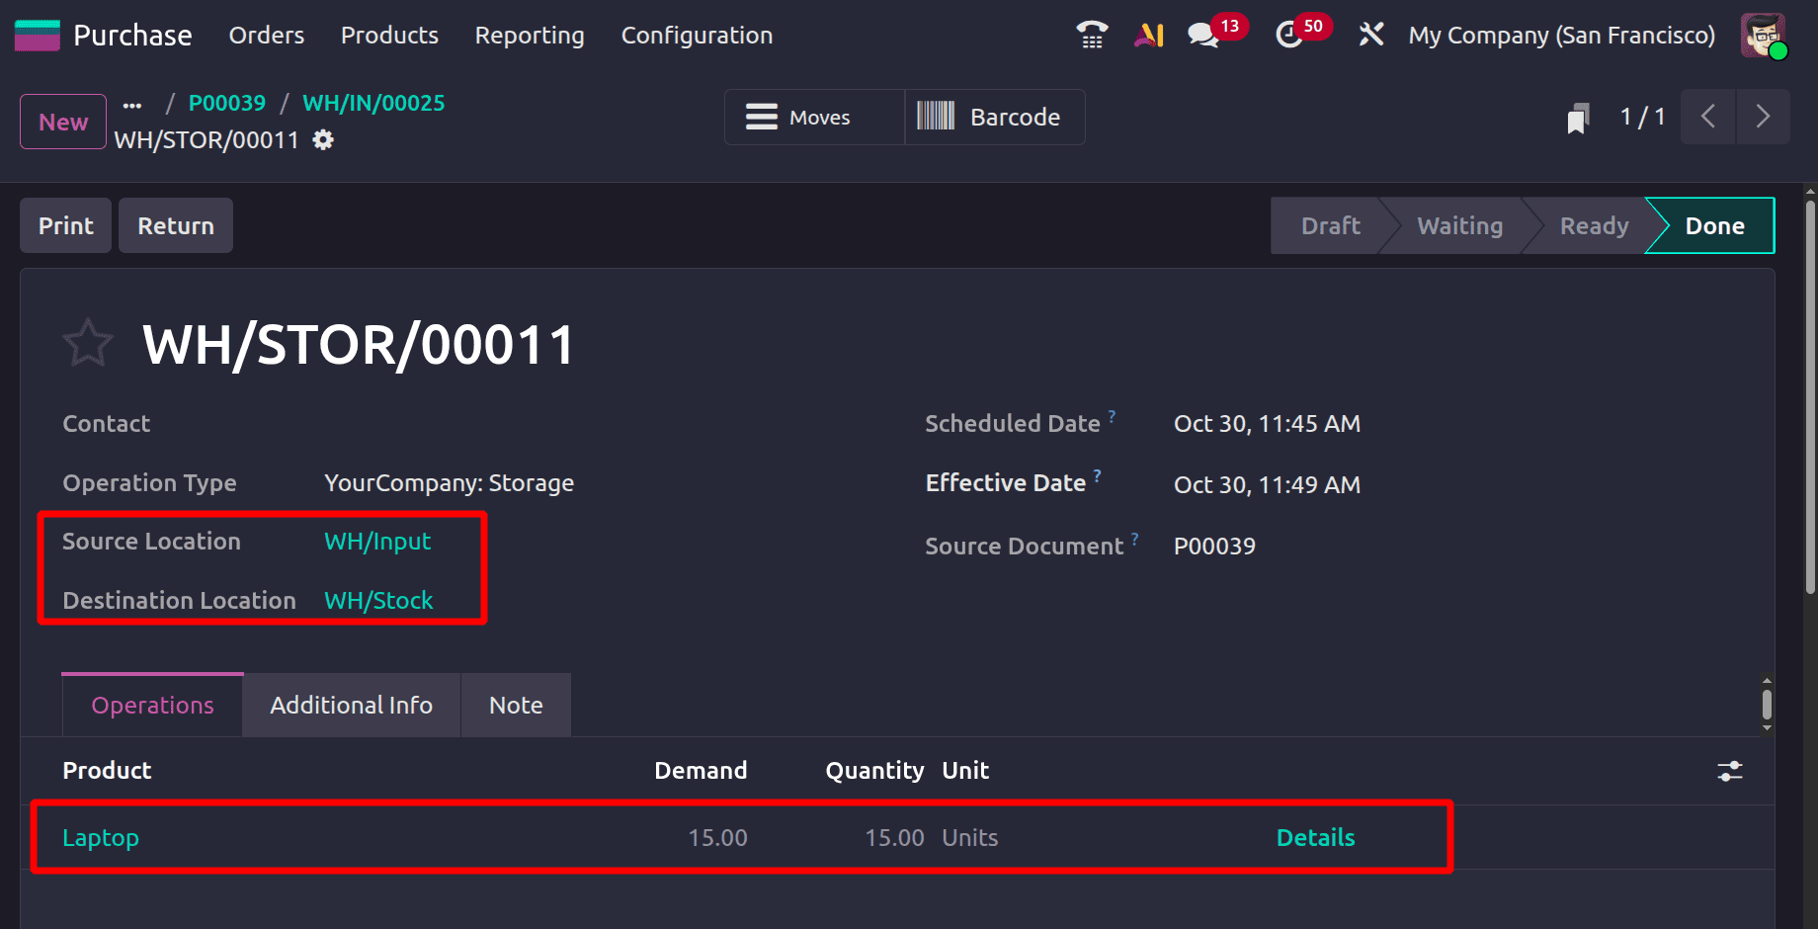This screenshot has height=929, width=1818.
Task: Open the gear menu beside WH/STOR/00011
Action: (x=322, y=140)
